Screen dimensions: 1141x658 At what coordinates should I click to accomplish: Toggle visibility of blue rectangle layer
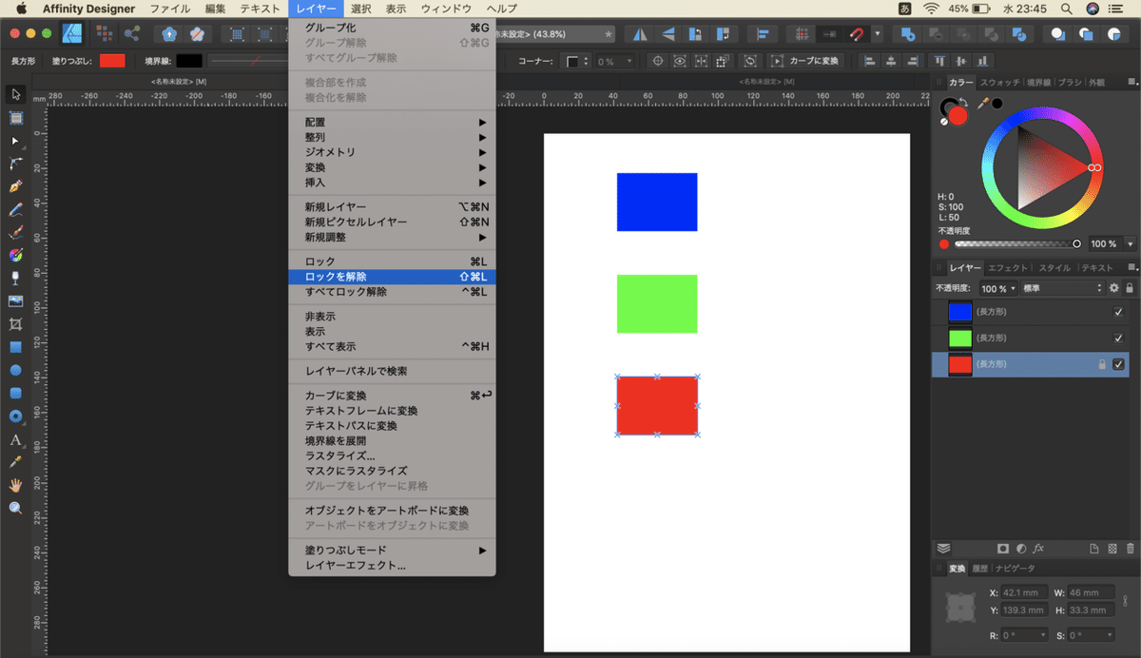[1118, 312]
